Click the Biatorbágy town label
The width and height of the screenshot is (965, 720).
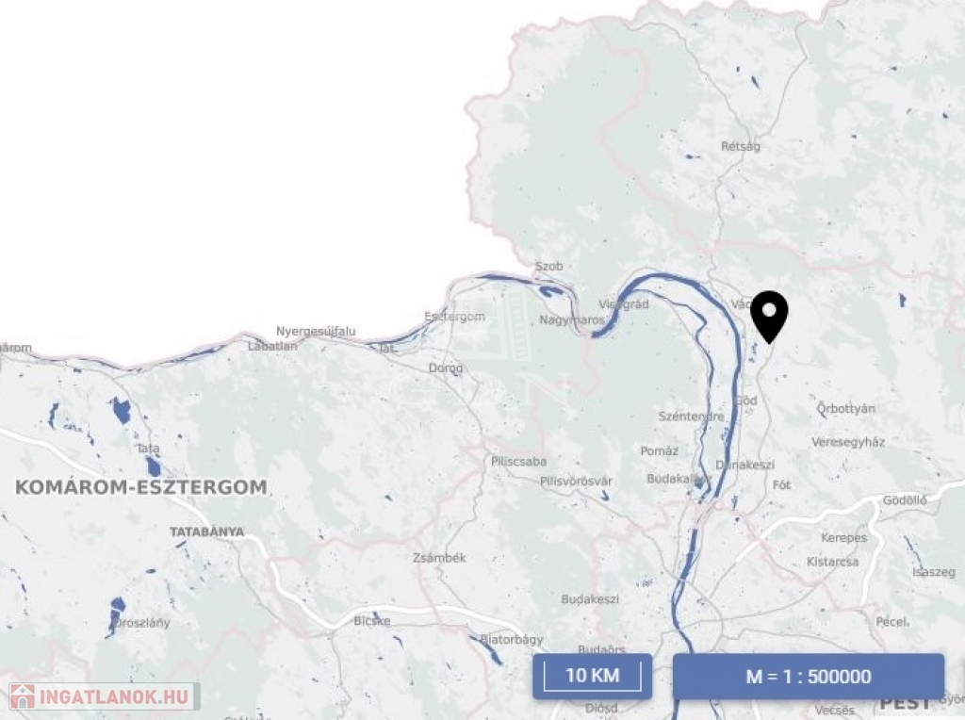[x=512, y=639]
